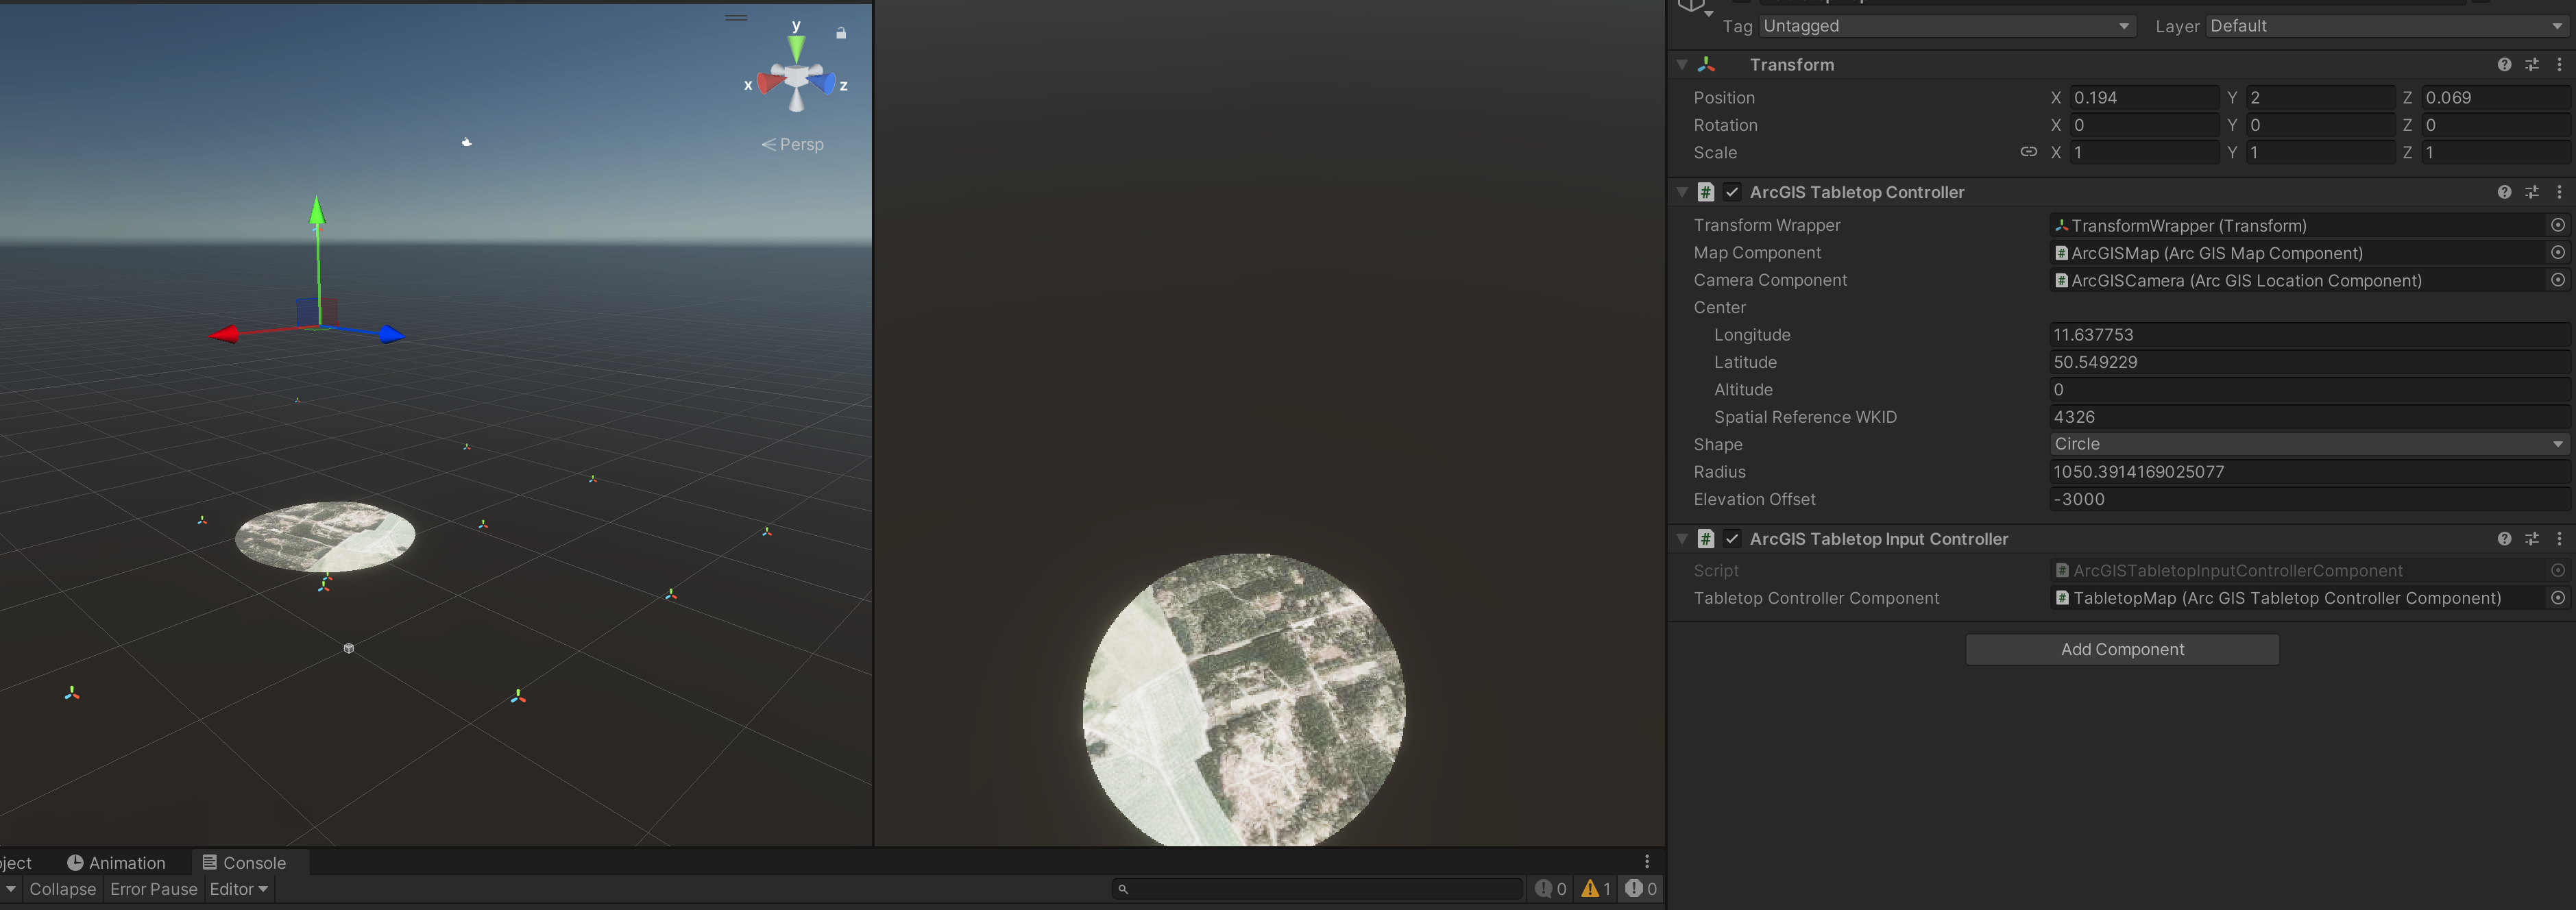Click the Rotation X field

(x=2144, y=125)
